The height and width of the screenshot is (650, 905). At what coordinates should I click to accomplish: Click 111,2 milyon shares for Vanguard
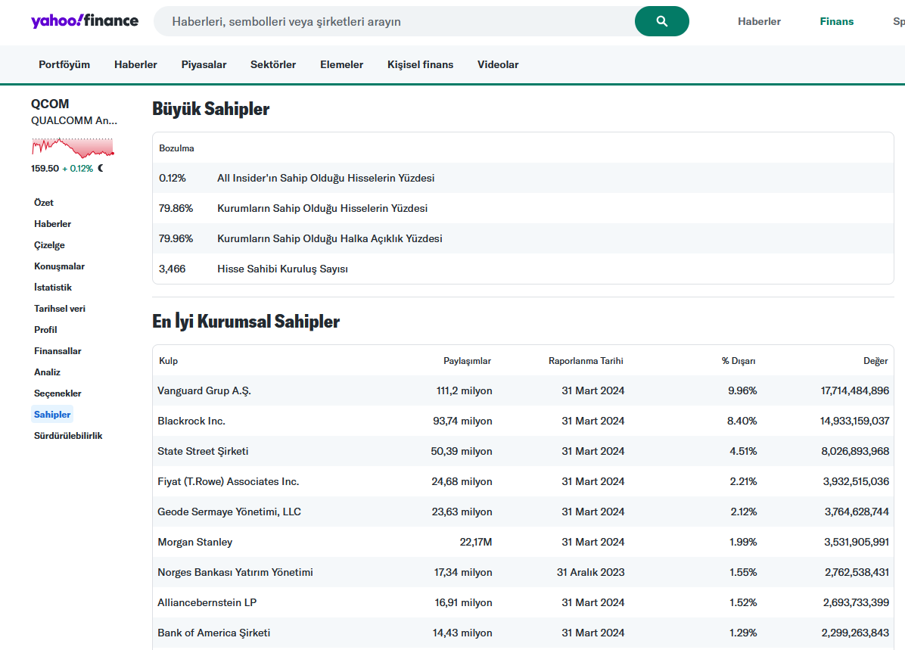465,390
